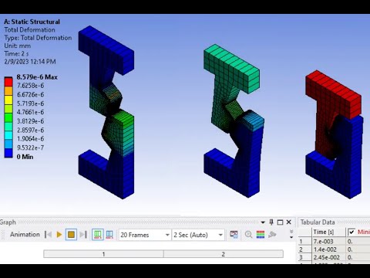This screenshot has height=278, width=370.
Task: Select time cell 7.e-003
Action: point(328,242)
